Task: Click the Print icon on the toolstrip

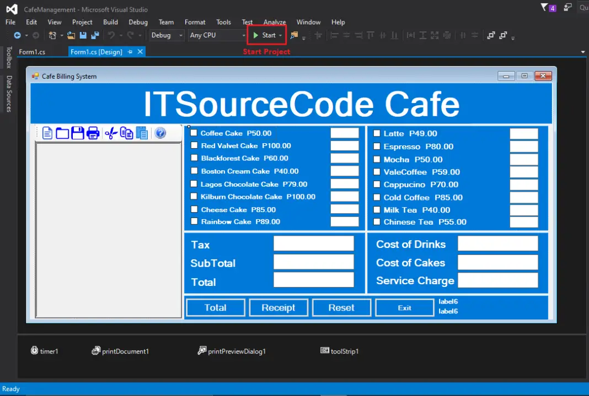Action: coord(92,132)
